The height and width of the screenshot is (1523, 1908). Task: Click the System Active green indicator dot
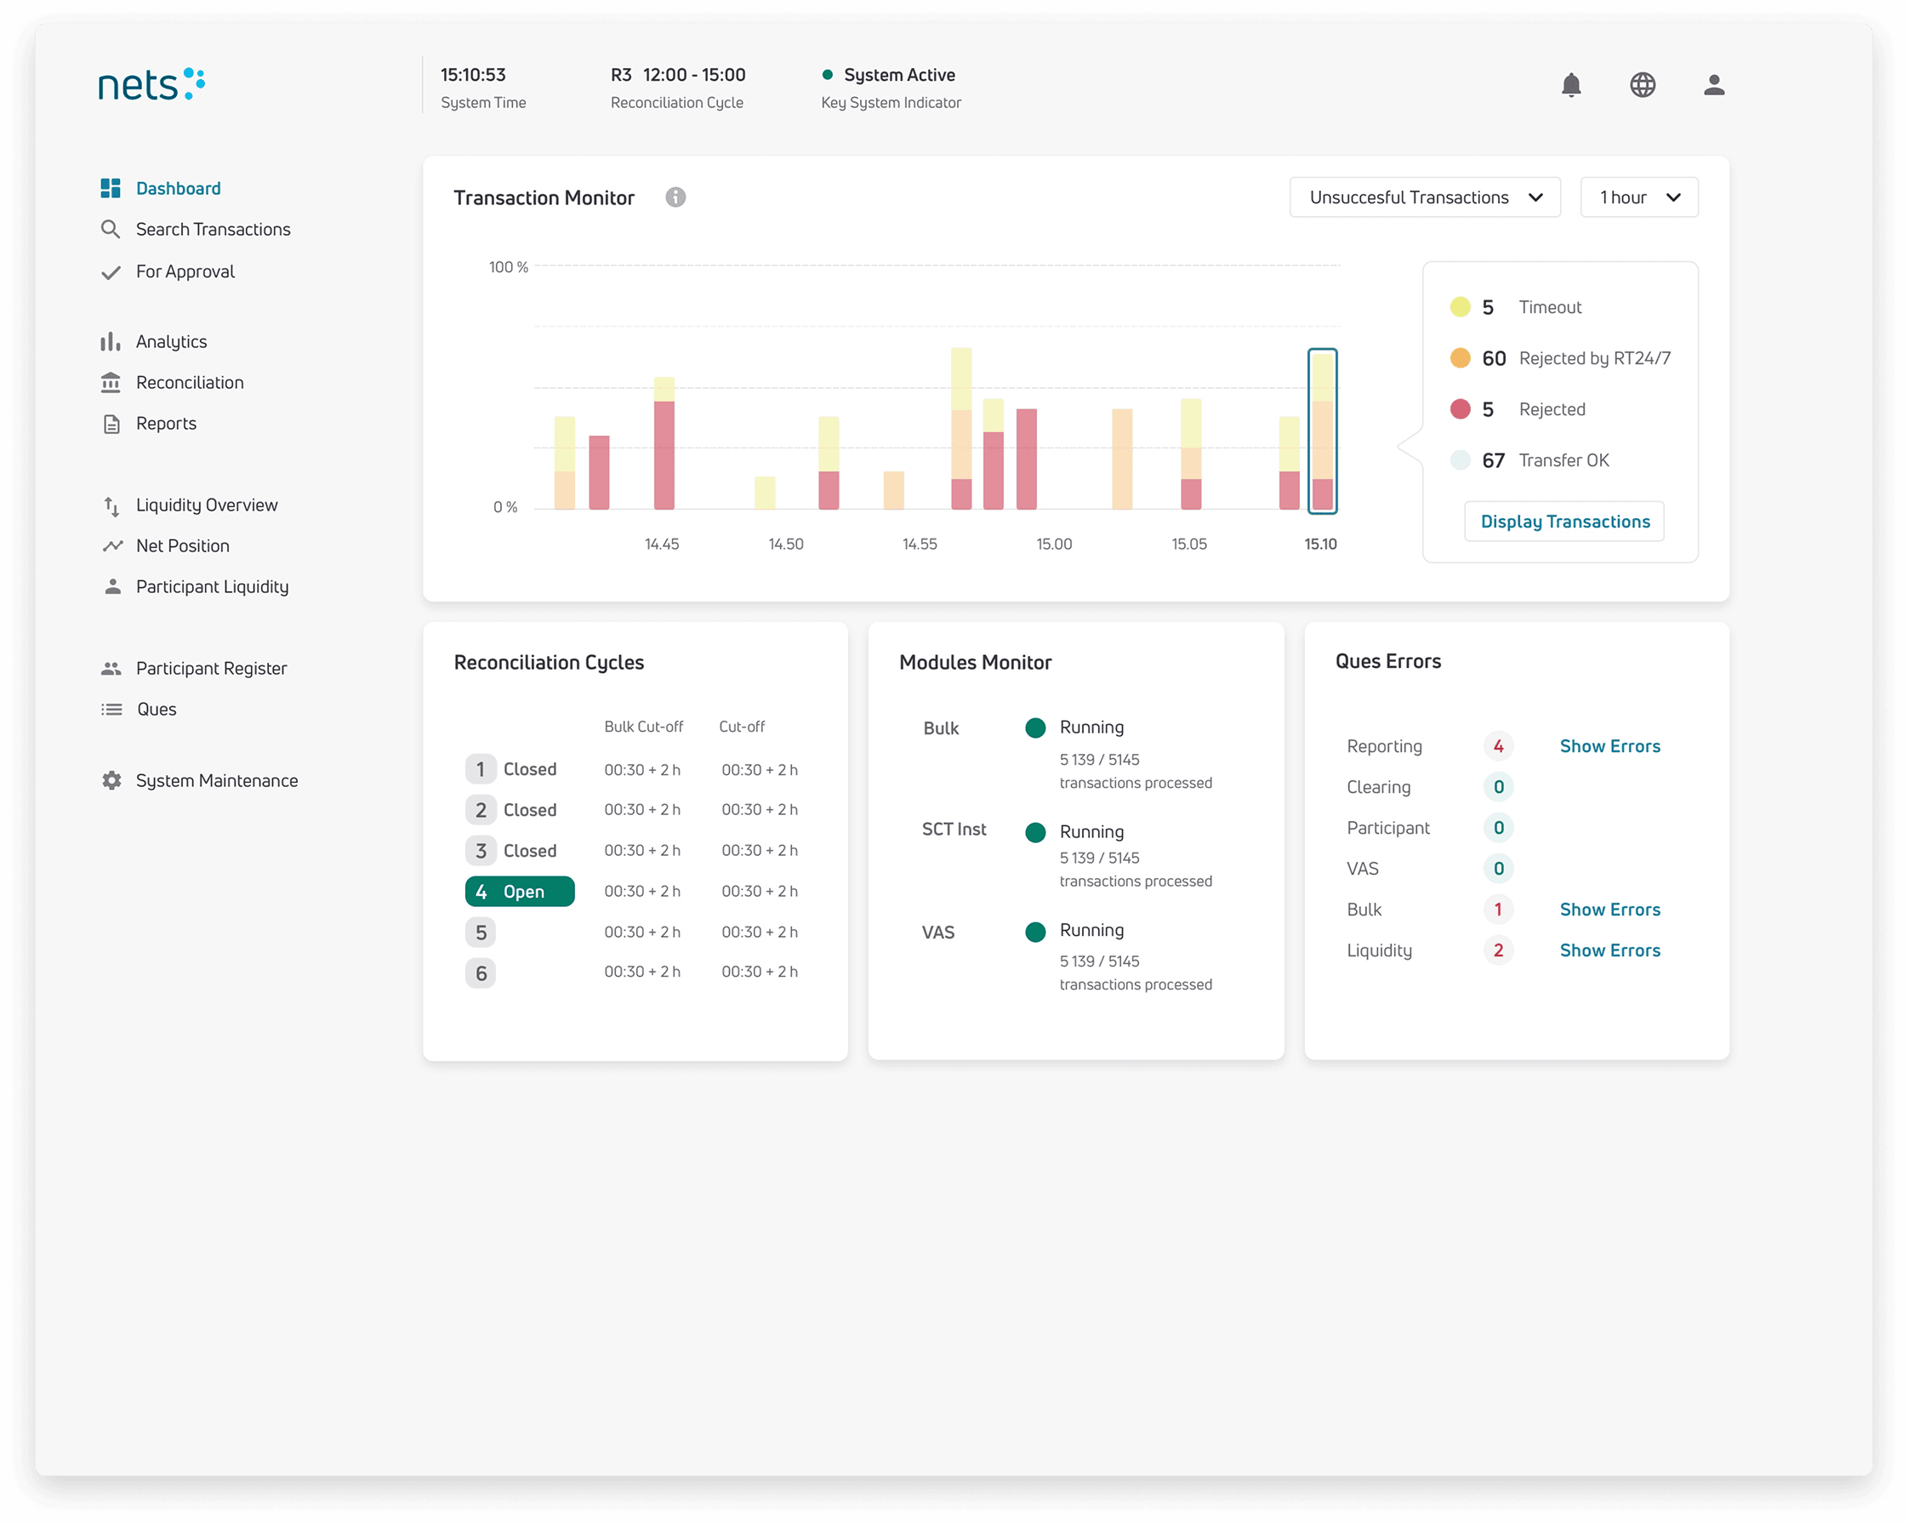827,75
